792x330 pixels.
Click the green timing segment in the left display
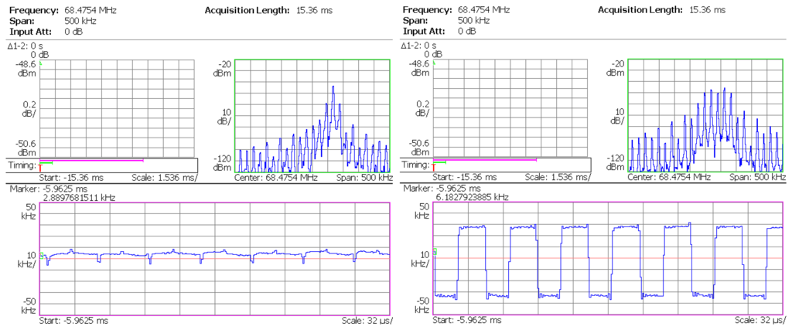click(x=46, y=163)
